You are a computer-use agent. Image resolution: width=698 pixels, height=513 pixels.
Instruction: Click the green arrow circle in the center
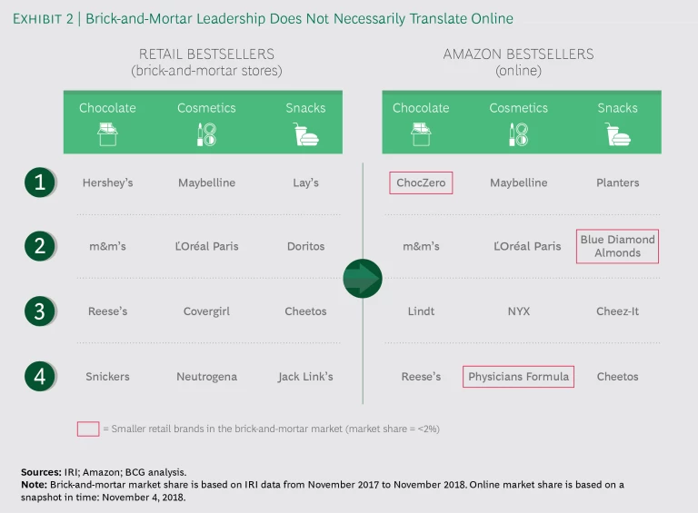pyautogui.click(x=363, y=279)
